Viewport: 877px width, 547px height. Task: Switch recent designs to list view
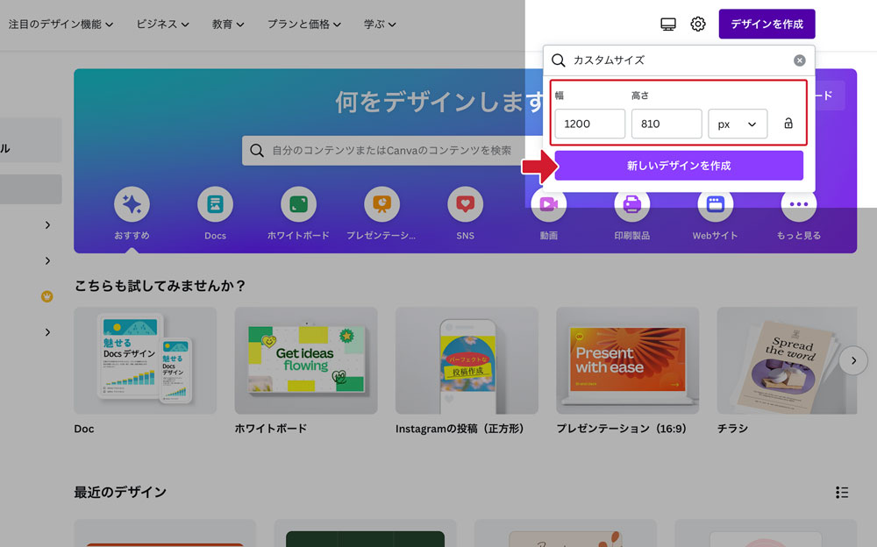(842, 492)
